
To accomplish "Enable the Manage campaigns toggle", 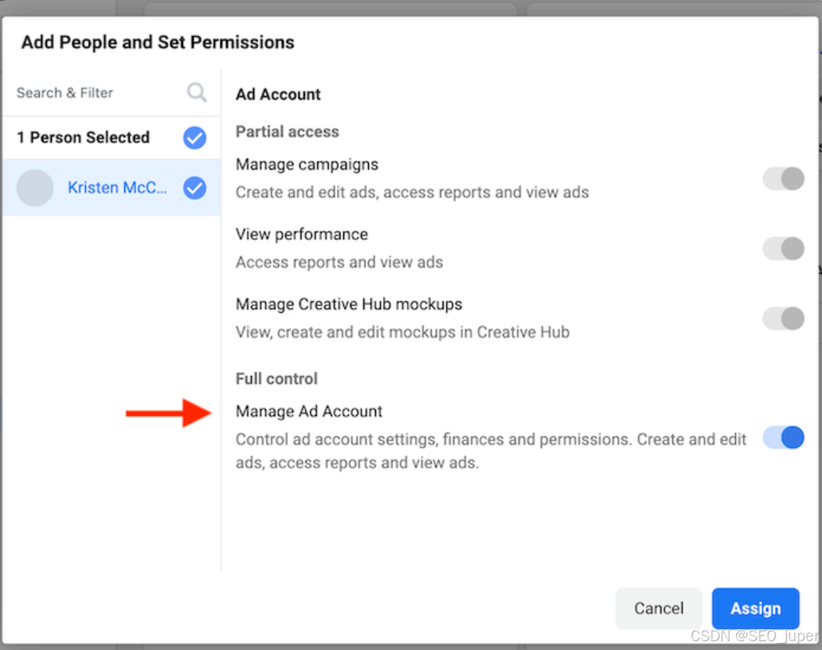I will [x=783, y=178].
